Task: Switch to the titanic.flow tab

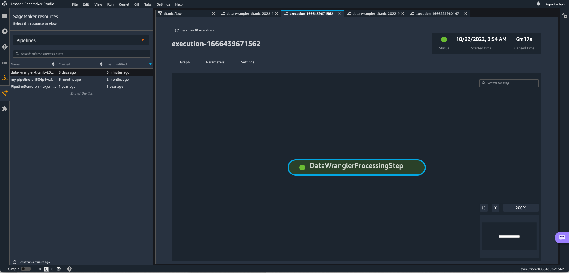Action: [x=187, y=14]
